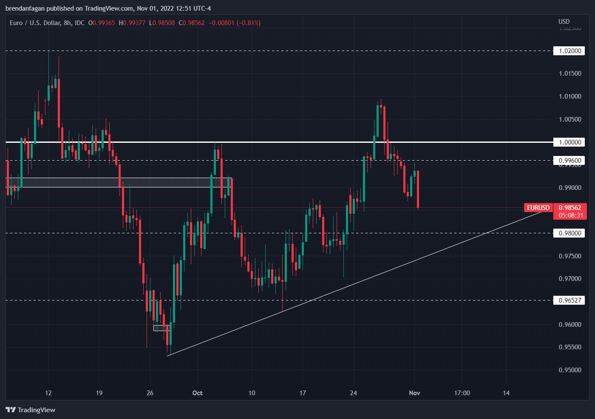This screenshot has height=419, width=595.
Task: Click the 10 date label on time axis
Action: pyautogui.click(x=252, y=393)
